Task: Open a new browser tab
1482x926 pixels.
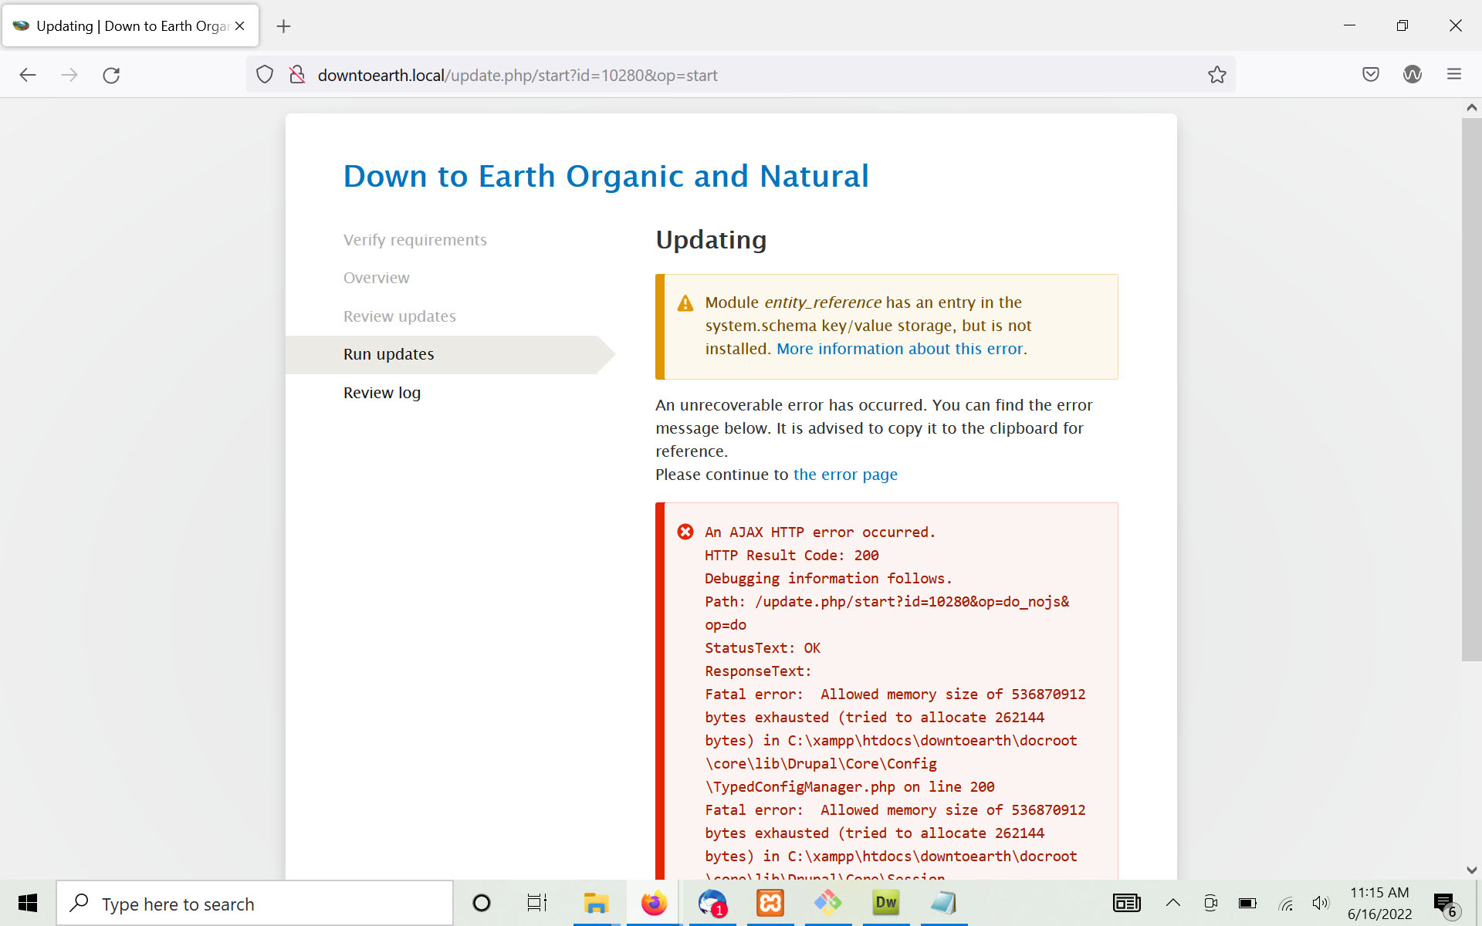Action: 283,26
